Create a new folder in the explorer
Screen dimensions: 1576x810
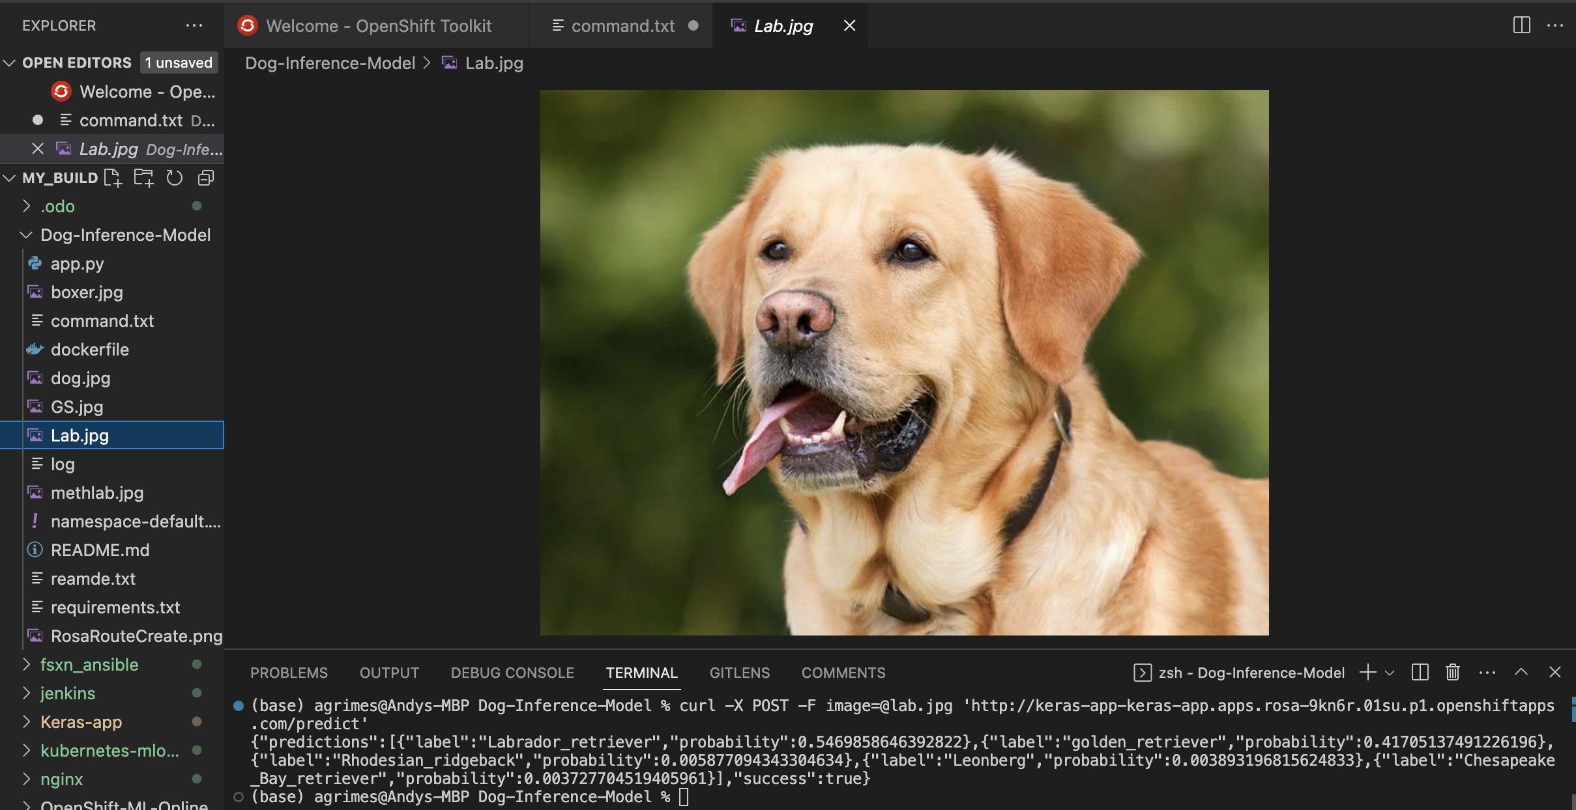click(x=143, y=177)
